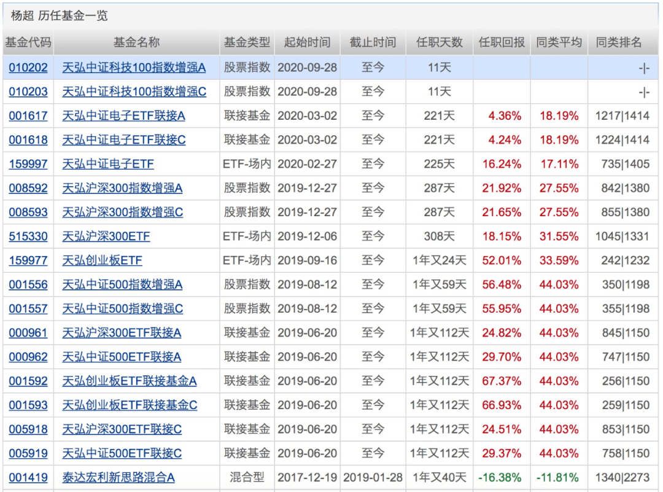The width and height of the screenshot is (663, 492).
Task: Click the 同类平均 column header
Action: [x=559, y=42]
